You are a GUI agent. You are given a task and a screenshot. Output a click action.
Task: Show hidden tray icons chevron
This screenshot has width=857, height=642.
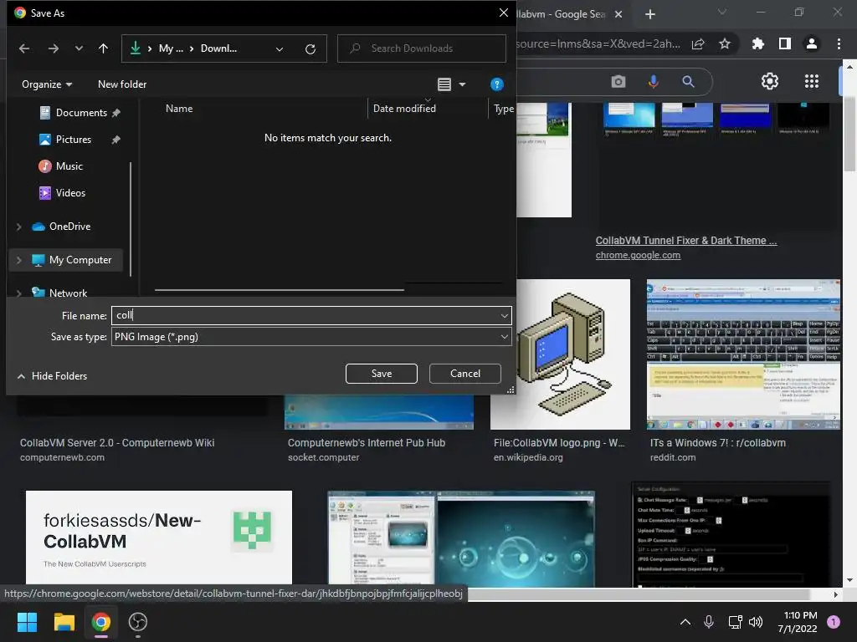click(685, 622)
